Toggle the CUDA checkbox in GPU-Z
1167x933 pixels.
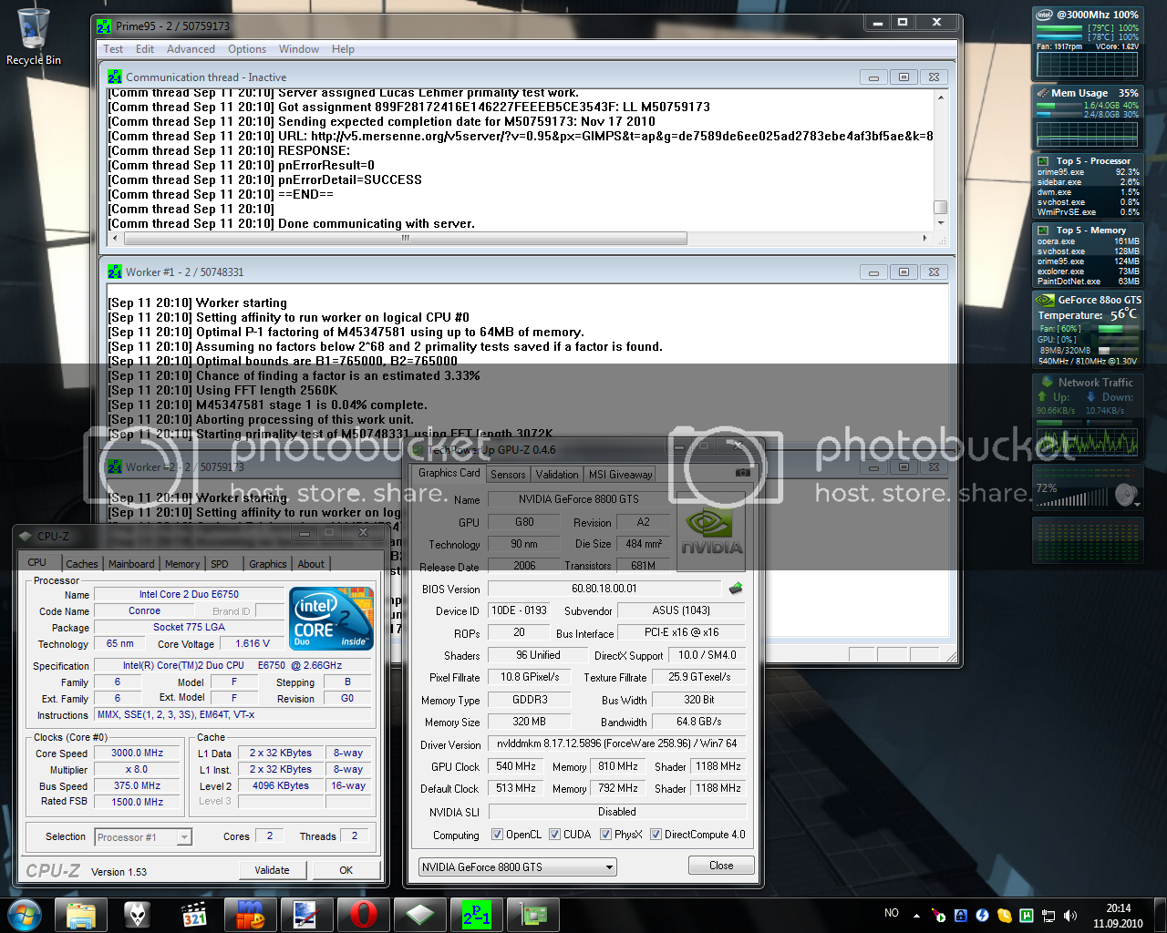pyautogui.click(x=554, y=835)
